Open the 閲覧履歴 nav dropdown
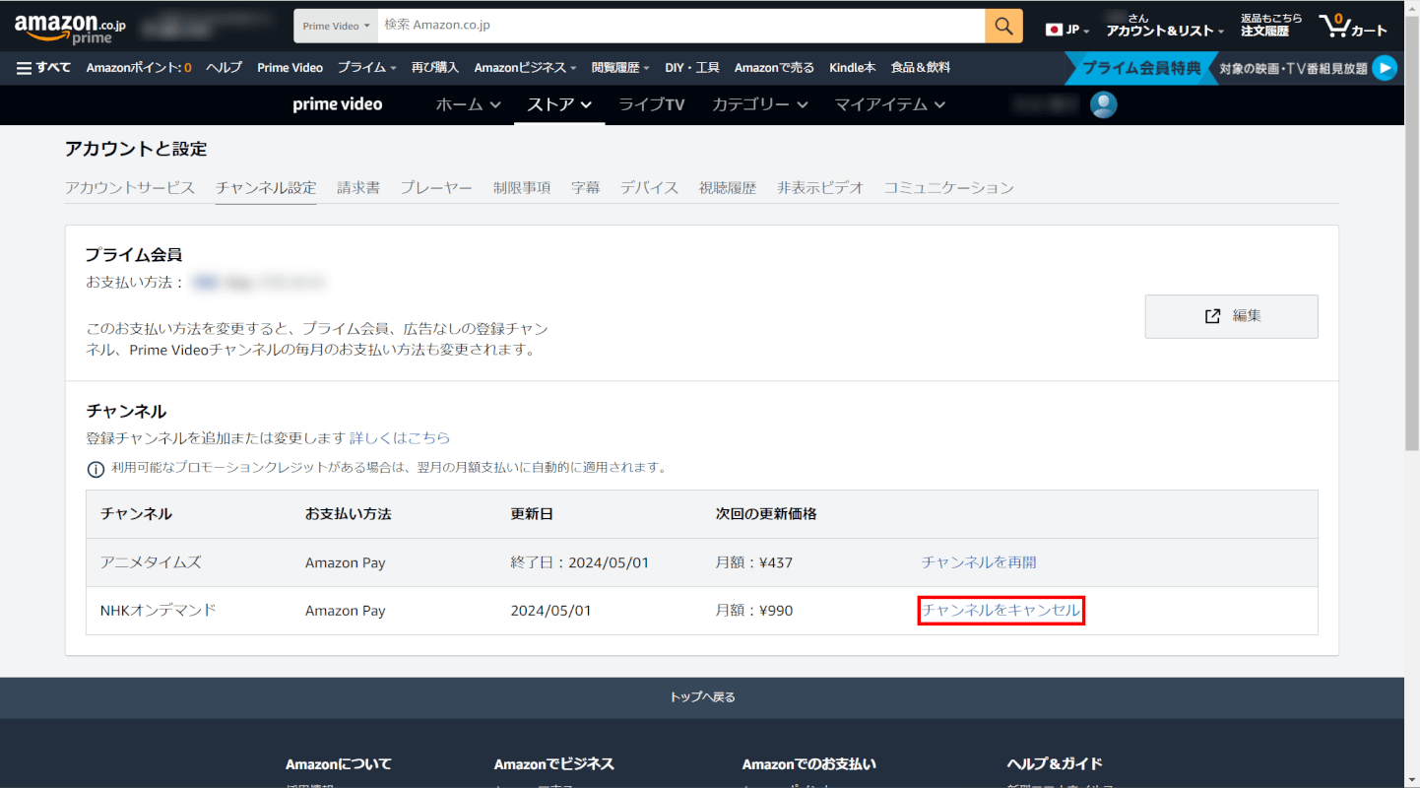The height and width of the screenshot is (788, 1420). pyautogui.click(x=620, y=68)
